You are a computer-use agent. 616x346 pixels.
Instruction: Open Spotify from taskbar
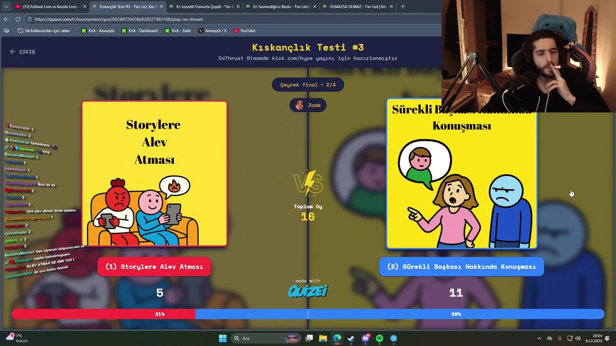(x=379, y=338)
